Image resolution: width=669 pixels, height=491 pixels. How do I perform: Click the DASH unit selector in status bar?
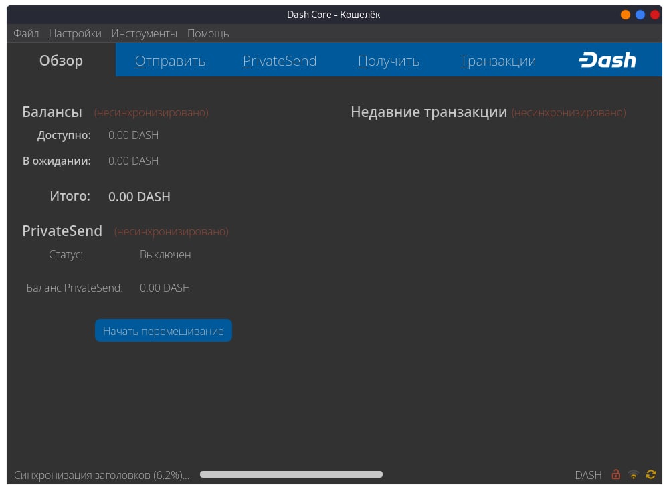pyautogui.click(x=588, y=475)
